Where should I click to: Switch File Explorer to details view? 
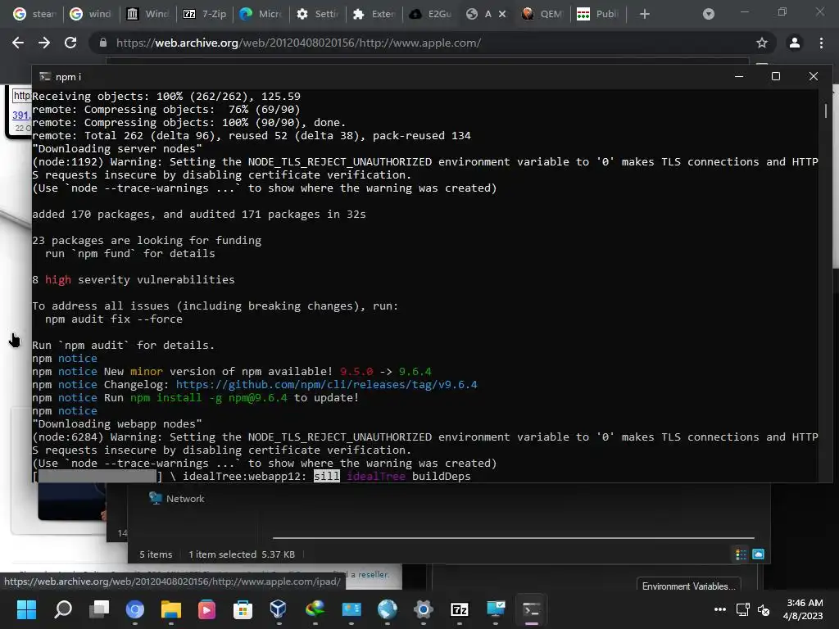tap(741, 554)
